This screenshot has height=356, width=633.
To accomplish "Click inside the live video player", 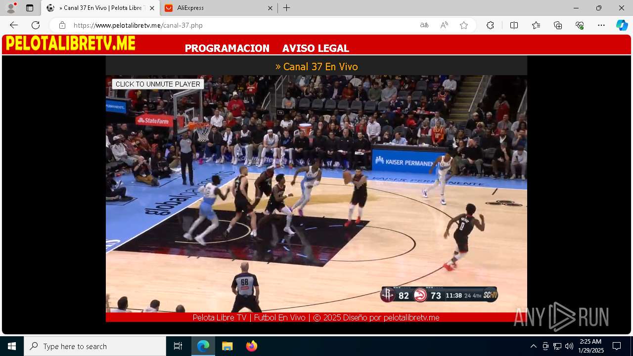I will point(316,194).
